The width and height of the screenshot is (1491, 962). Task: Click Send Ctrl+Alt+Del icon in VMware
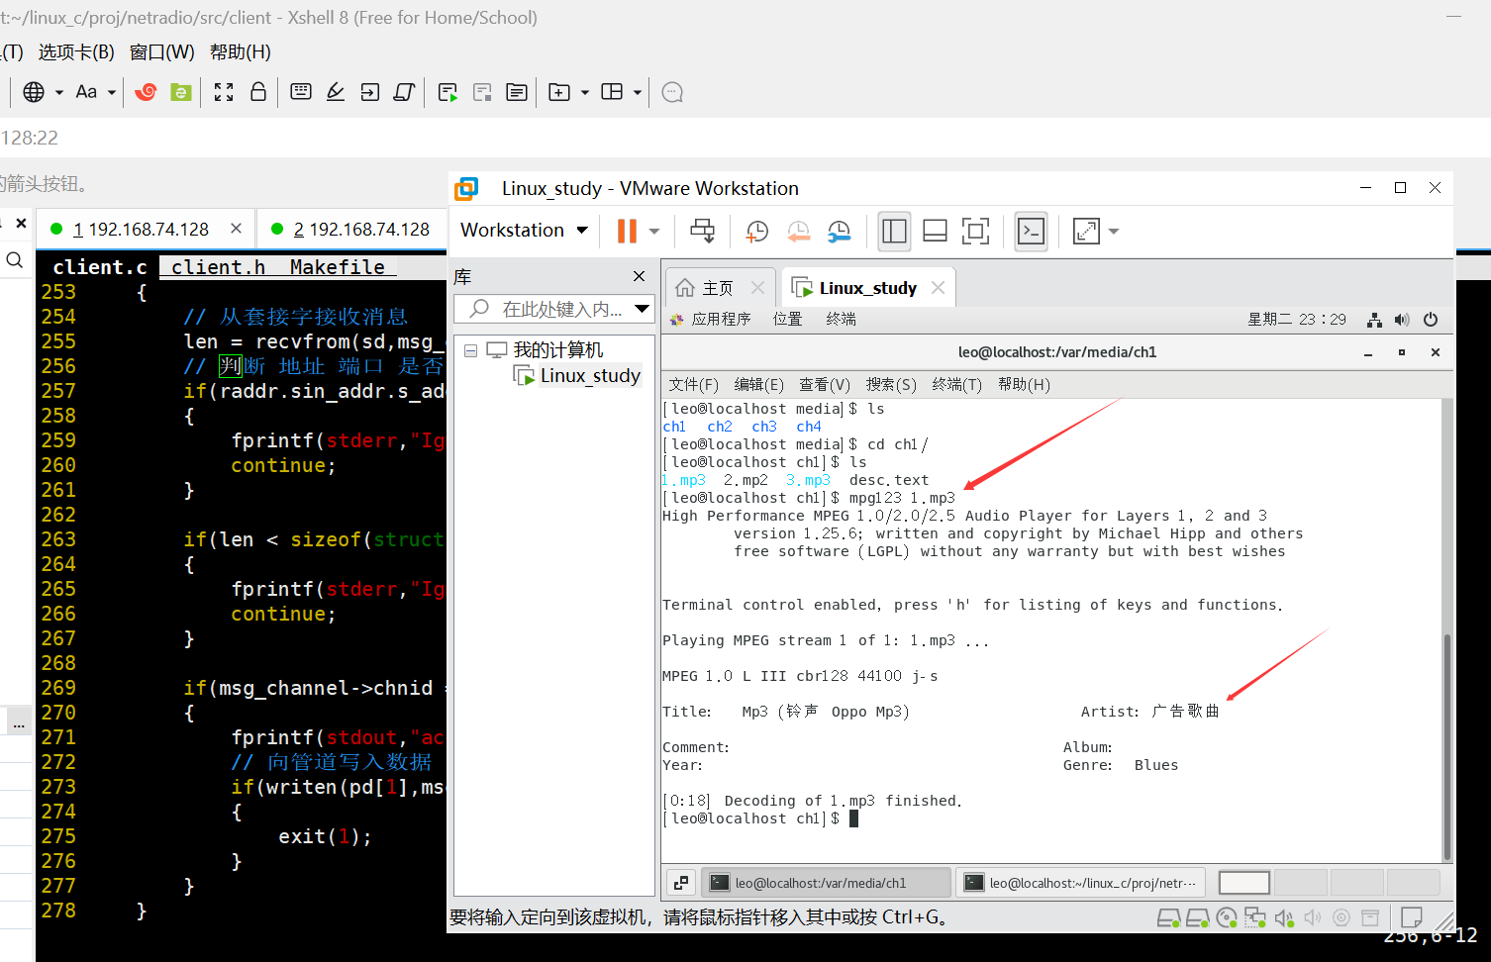point(703,231)
